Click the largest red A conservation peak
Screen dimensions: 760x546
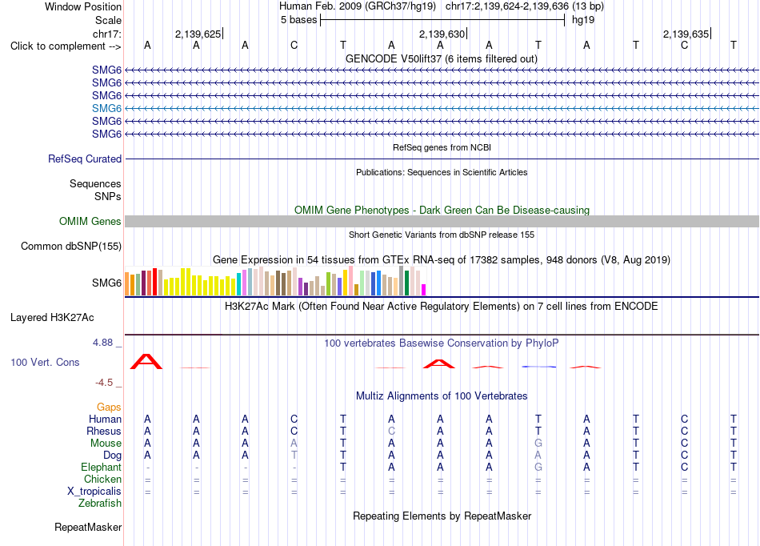146,361
